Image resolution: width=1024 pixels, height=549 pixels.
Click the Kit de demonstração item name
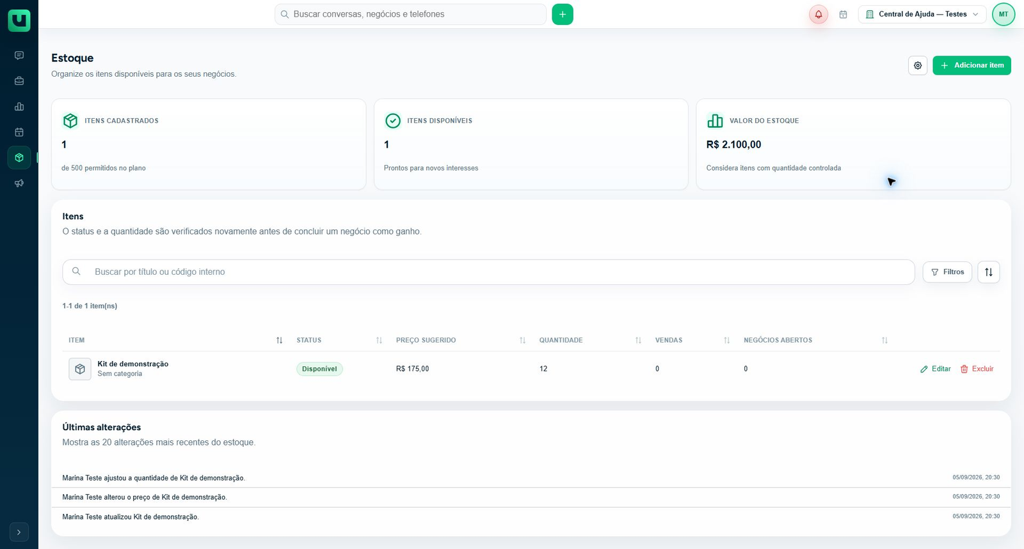coord(133,364)
